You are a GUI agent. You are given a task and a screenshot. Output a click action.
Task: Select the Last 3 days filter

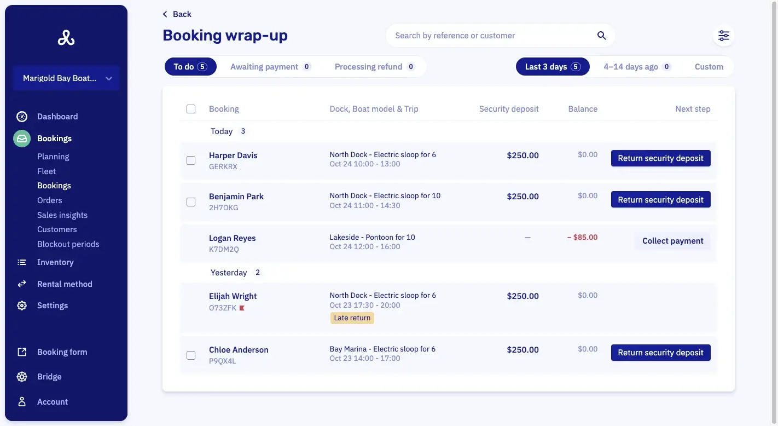tap(553, 67)
